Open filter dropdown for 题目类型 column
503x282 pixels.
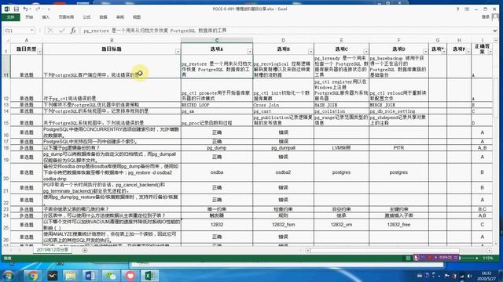coord(39,52)
